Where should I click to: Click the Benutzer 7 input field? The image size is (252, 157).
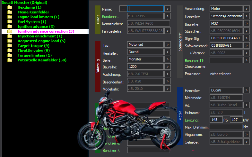149,150
